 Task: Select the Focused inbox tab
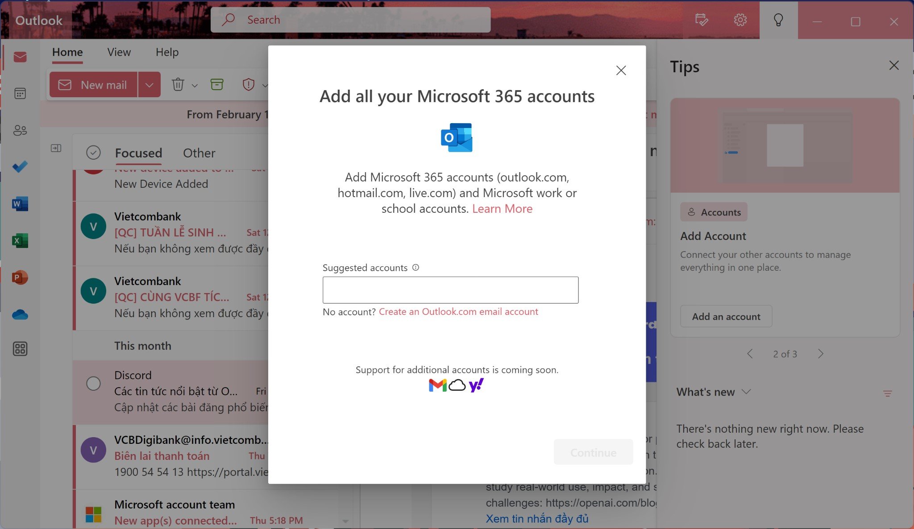pos(138,153)
